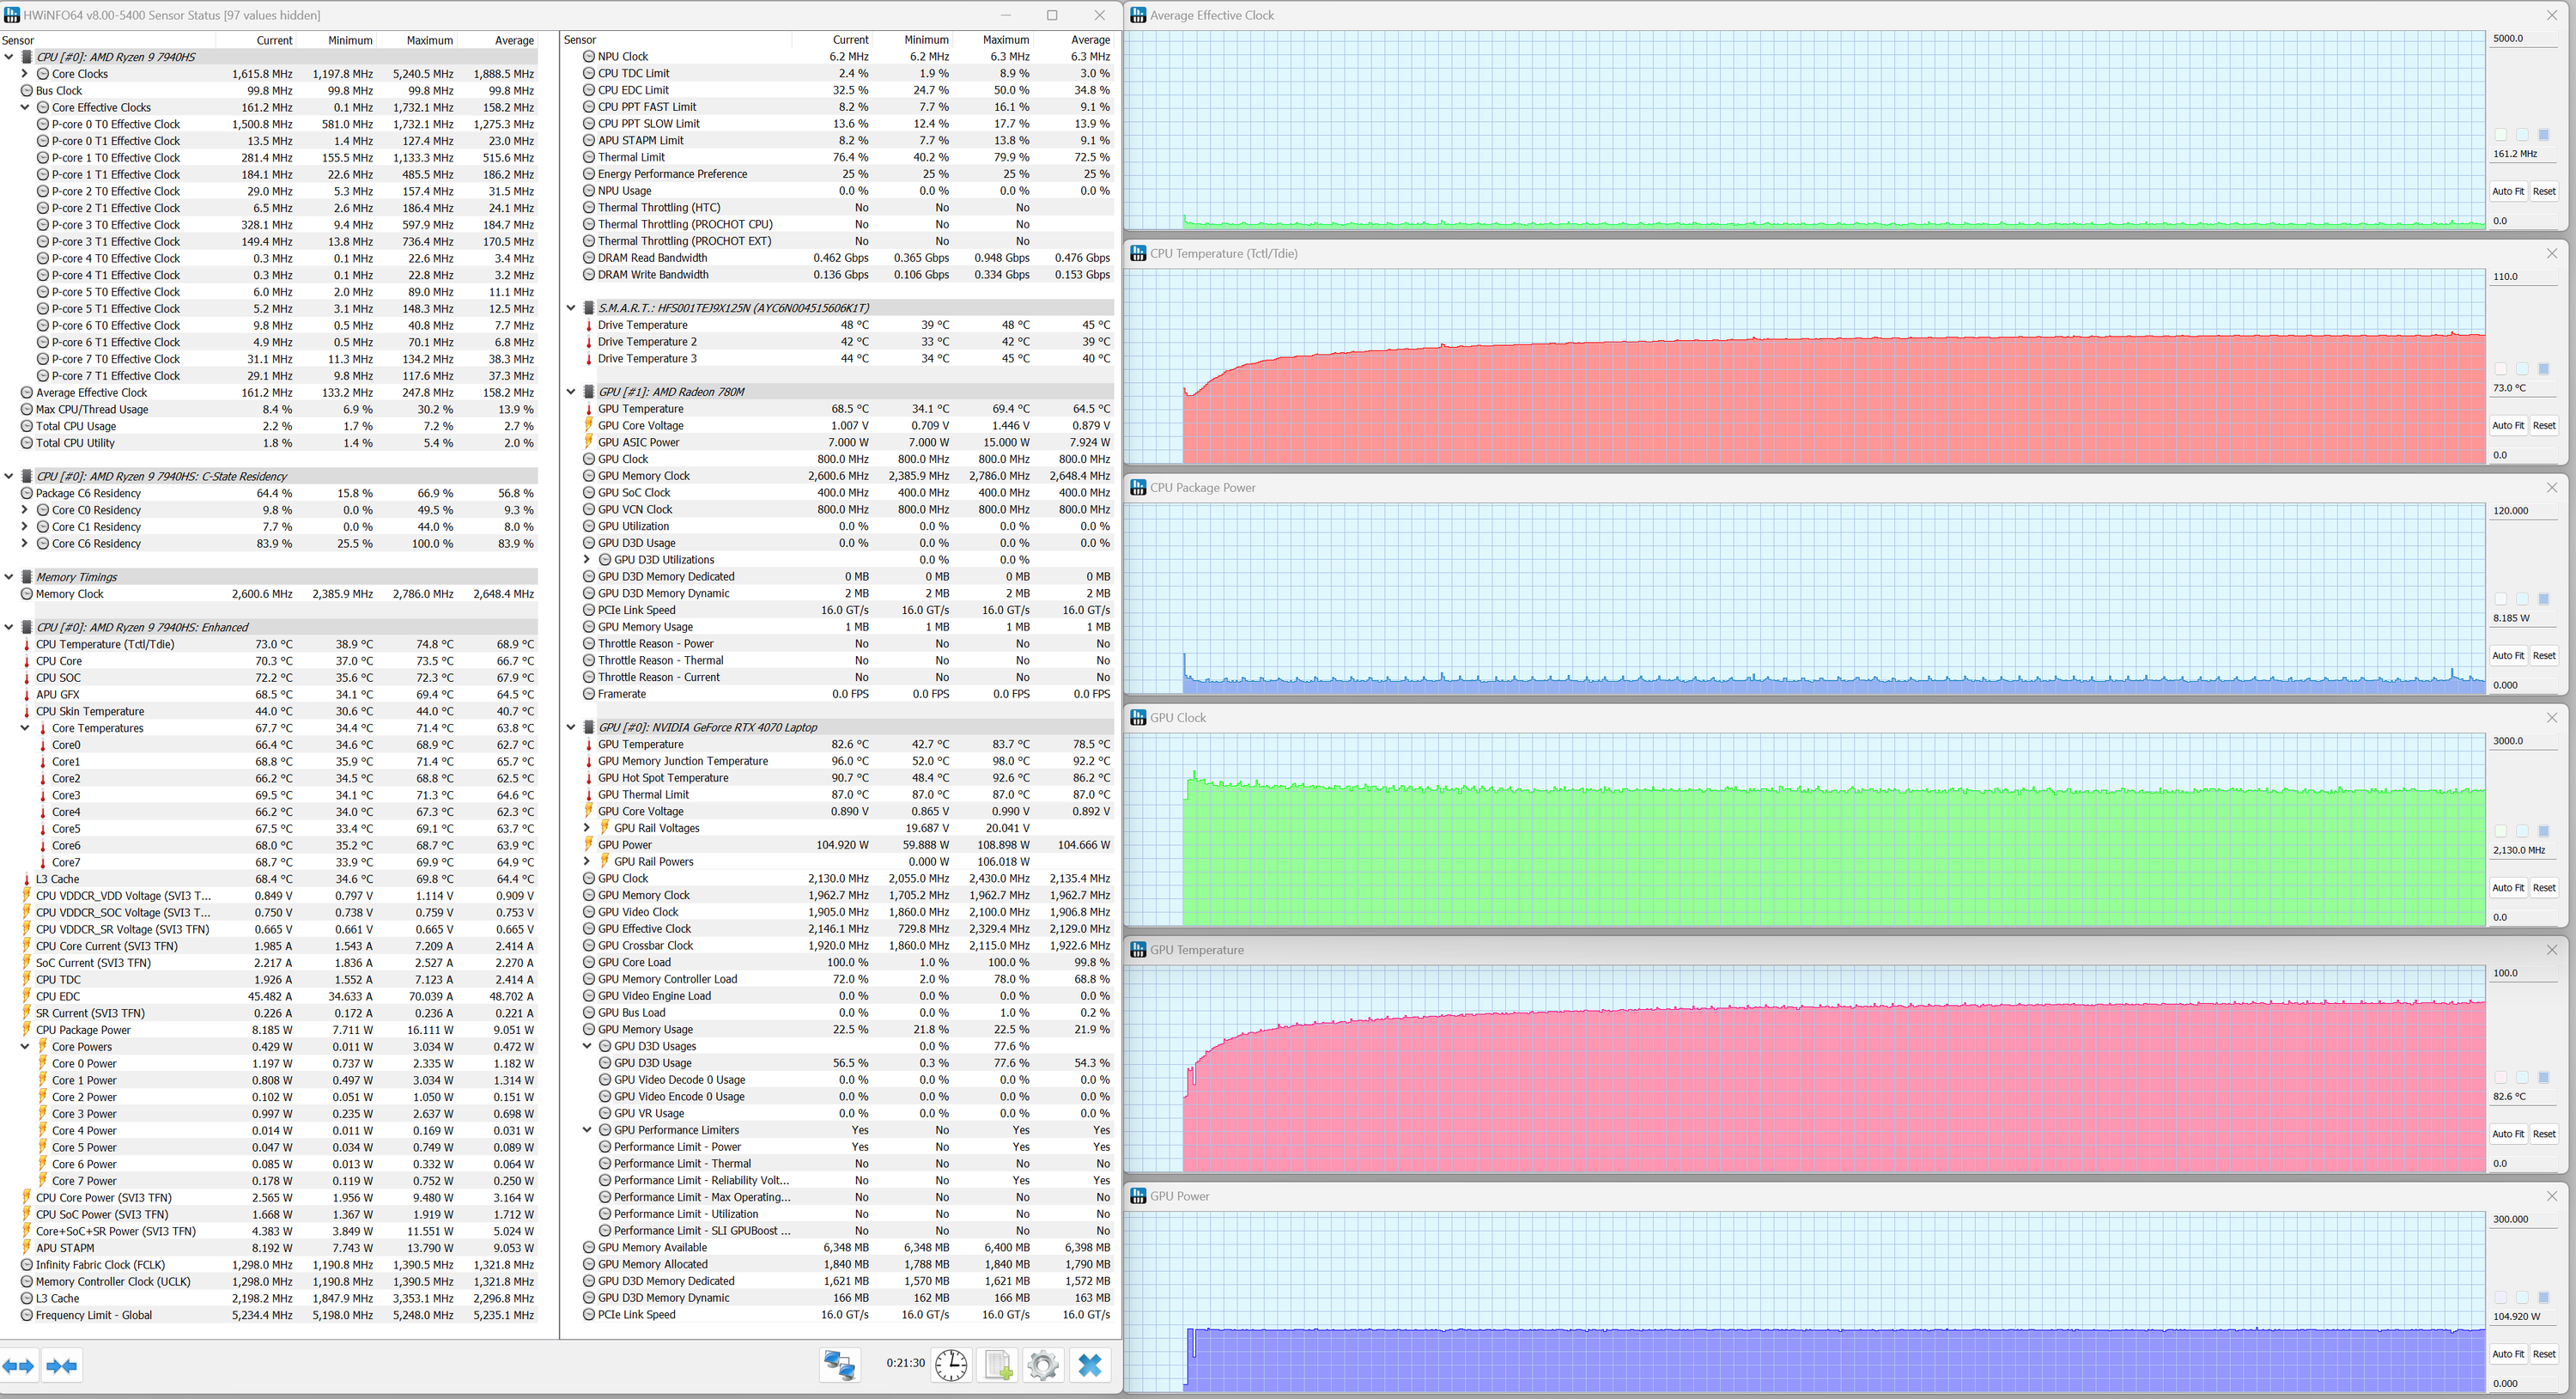Collapse the Core Effective Clocks tree
Screen dimensions: 2576x1399
click(25, 107)
